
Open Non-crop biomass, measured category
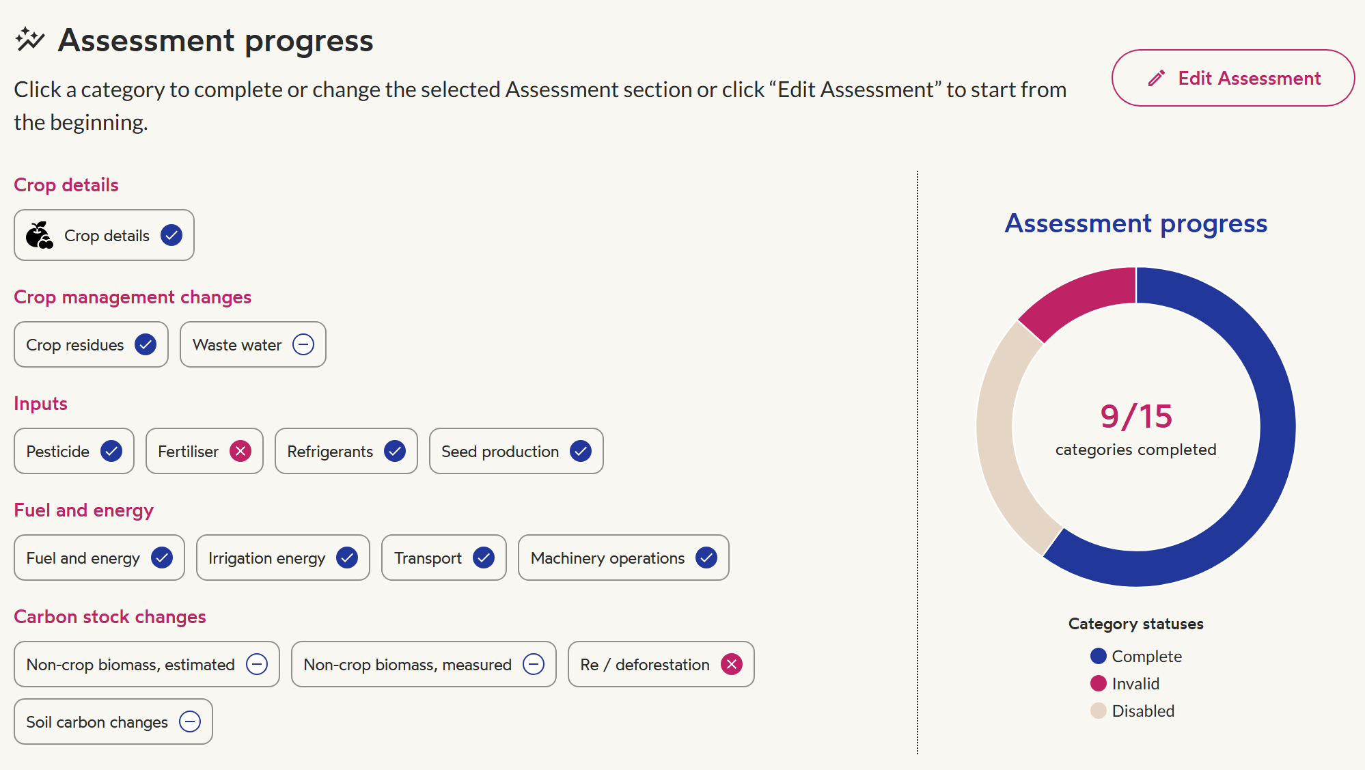[x=424, y=664]
